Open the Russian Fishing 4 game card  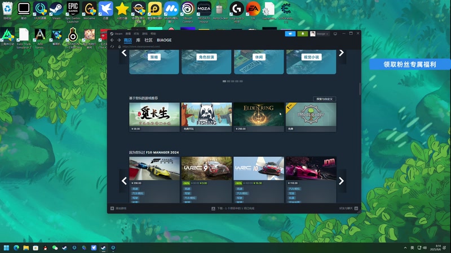click(206, 117)
